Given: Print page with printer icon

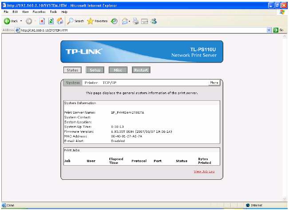Looking at the screenshot, I should [x=136, y=21].
